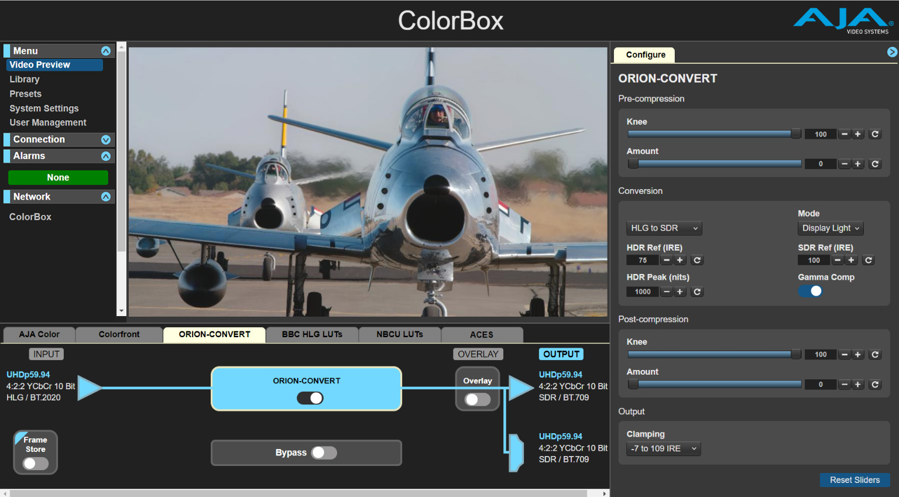Reset the SDR Ref (IRE) value
This screenshot has width=899, height=497.
tap(869, 260)
